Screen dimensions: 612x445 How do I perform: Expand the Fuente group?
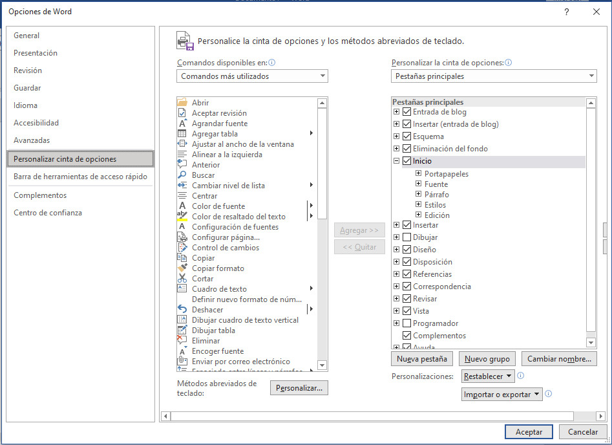pos(418,184)
